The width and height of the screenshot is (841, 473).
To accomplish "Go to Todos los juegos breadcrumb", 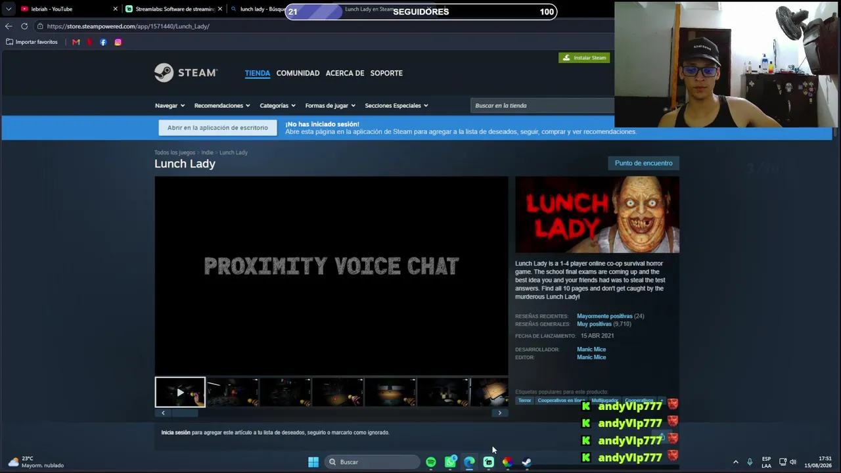I will pos(175,152).
